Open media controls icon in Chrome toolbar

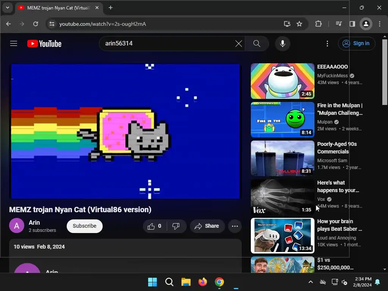click(x=339, y=24)
